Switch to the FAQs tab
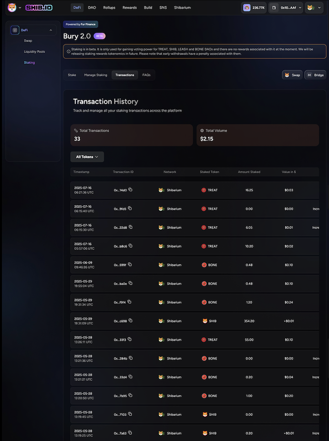329x441 pixels. coord(146,75)
